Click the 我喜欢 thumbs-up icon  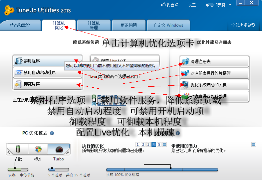[163, 5]
